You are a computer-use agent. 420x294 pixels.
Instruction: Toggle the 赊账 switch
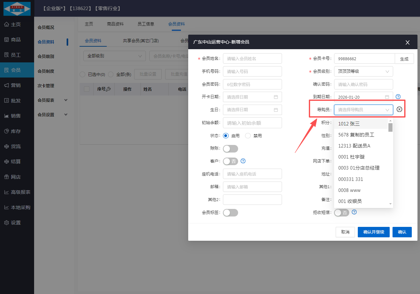coord(230,148)
